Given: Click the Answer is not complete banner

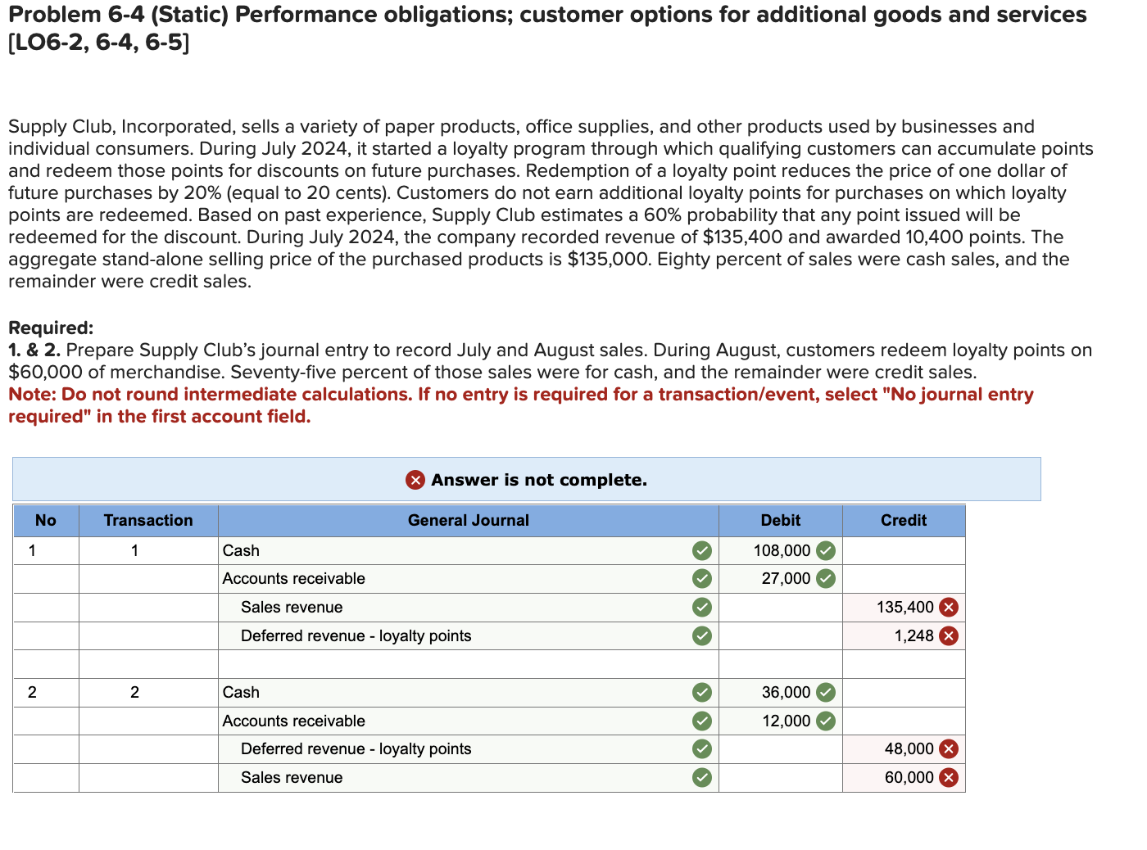Looking at the screenshot, I should (x=527, y=480).
